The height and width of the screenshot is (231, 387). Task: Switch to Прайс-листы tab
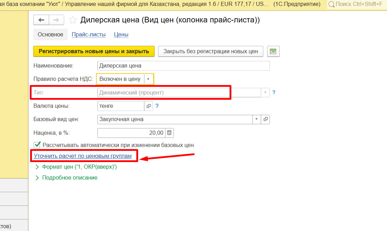point(88,35)
